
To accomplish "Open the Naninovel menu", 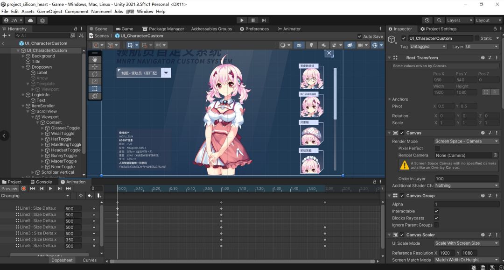I will point(101,11).
